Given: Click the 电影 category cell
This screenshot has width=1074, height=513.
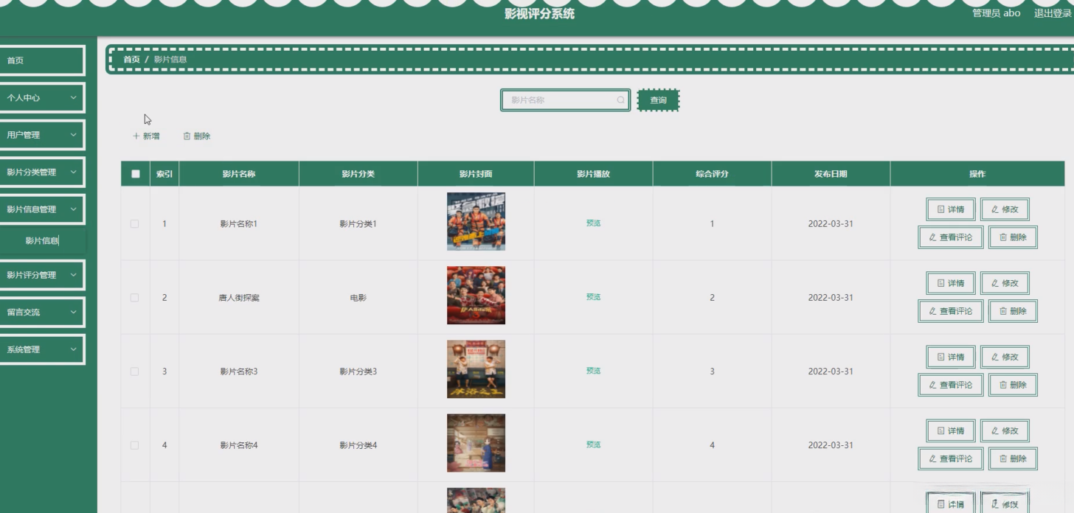Looking at the screenshot, I should click(358, 298).
